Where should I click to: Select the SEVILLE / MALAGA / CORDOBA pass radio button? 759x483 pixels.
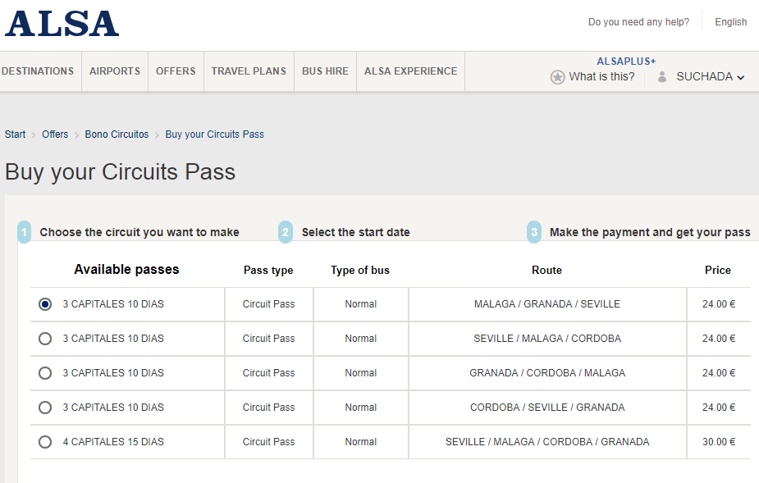(45, 339)
